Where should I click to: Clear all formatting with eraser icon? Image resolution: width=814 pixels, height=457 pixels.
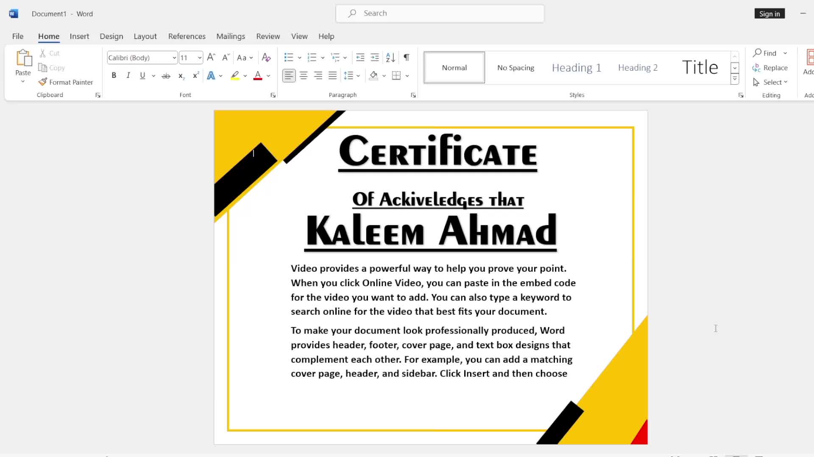[x=266, y=58]
